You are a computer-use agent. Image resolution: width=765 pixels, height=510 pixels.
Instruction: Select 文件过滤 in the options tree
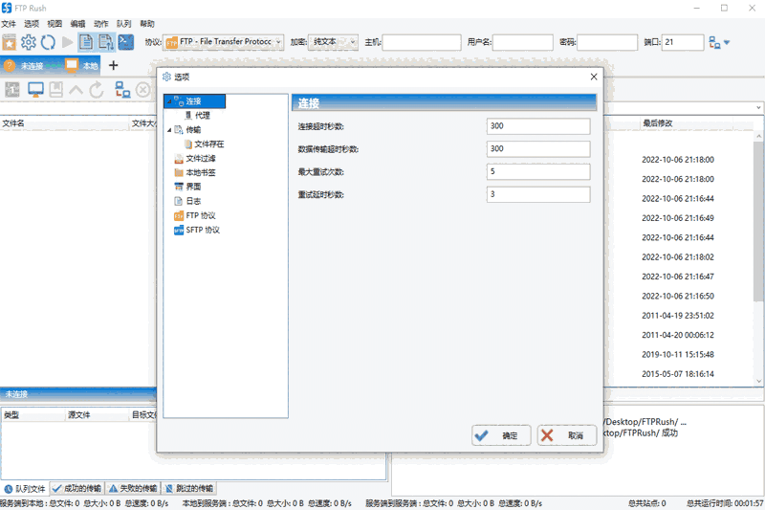coord(201,159)
